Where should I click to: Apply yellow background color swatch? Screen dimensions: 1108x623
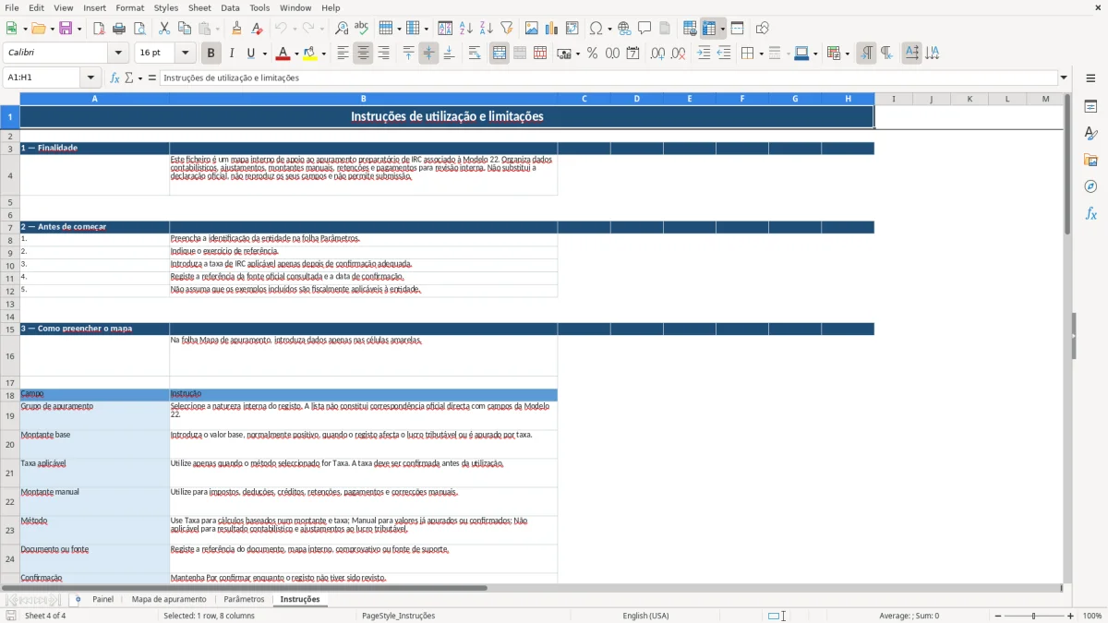[x=309, y=54]
